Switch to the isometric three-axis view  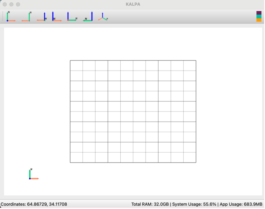(x=103, y=16)
